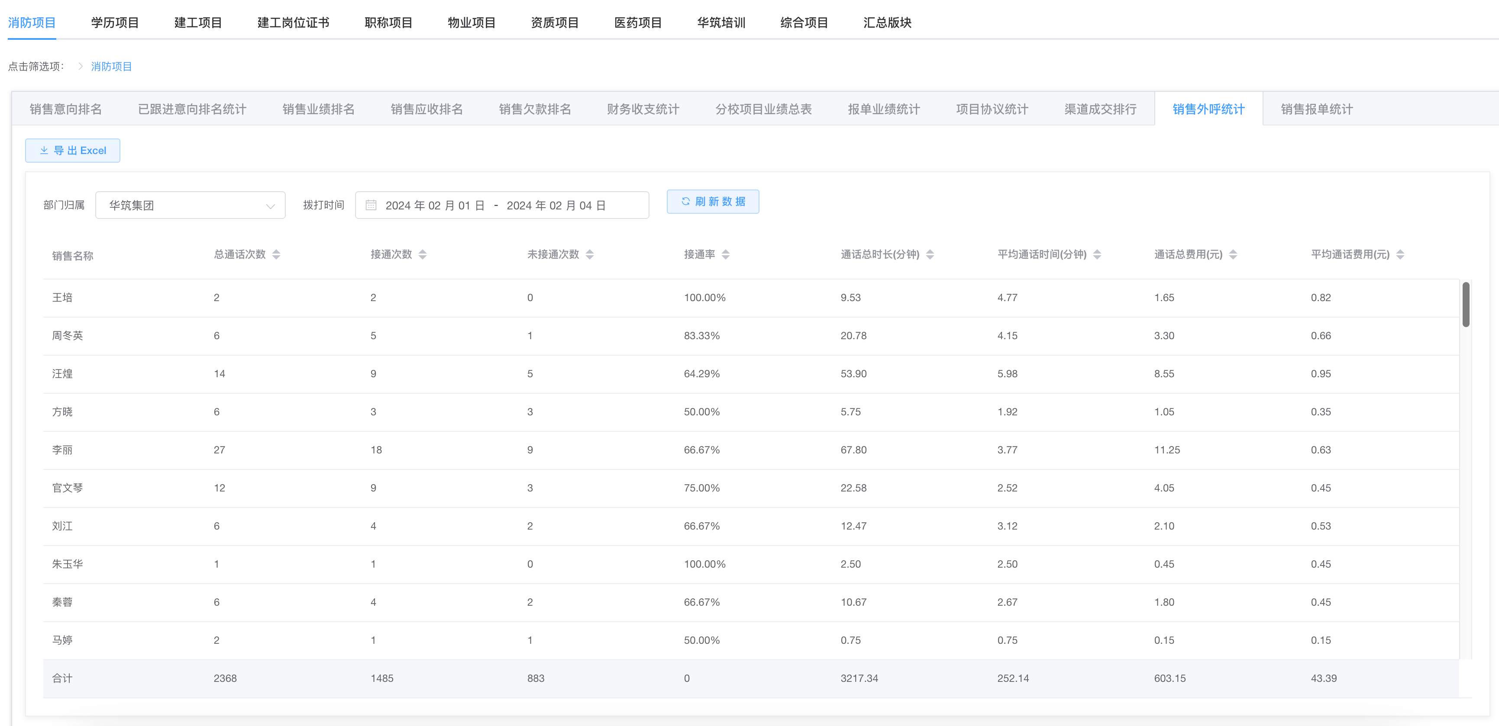1499x726 pixels.
Task: Click the 消防项目 breadcrumb link
Action: click(x=111, y=66)
